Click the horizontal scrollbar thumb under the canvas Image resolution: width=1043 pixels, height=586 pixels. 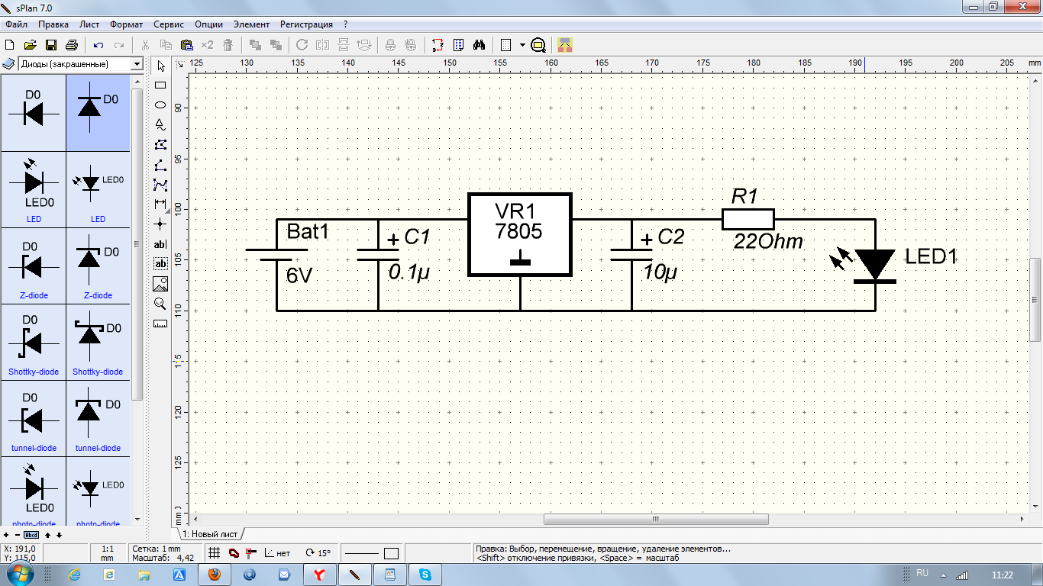[x=655, y=519]
